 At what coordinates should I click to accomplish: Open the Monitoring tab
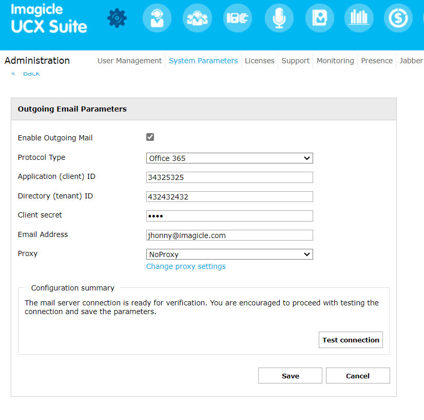pyautogui.click(x=335, y=61)
